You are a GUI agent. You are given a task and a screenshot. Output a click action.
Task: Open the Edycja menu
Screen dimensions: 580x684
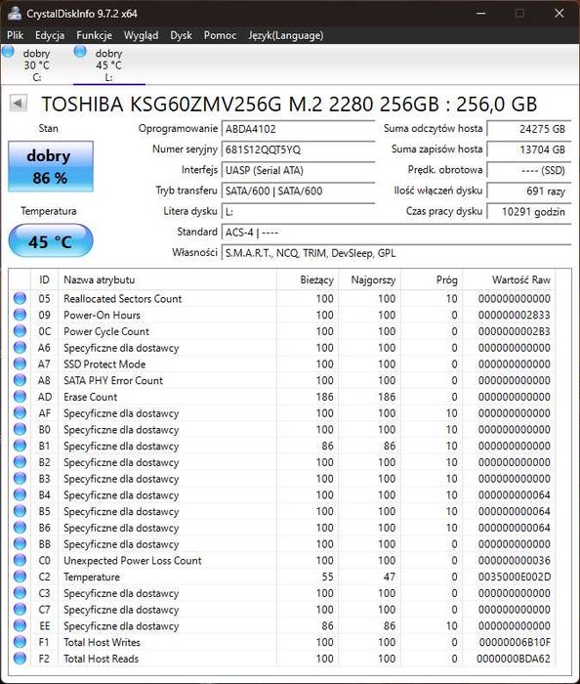[50, 35]
